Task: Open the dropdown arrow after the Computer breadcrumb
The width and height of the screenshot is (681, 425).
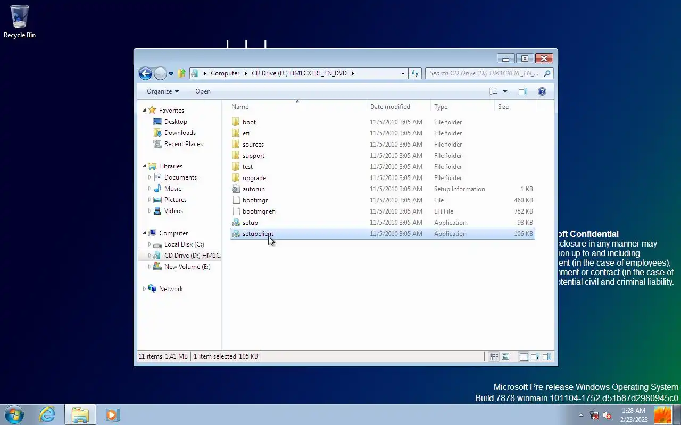Action: pos(246,73)
